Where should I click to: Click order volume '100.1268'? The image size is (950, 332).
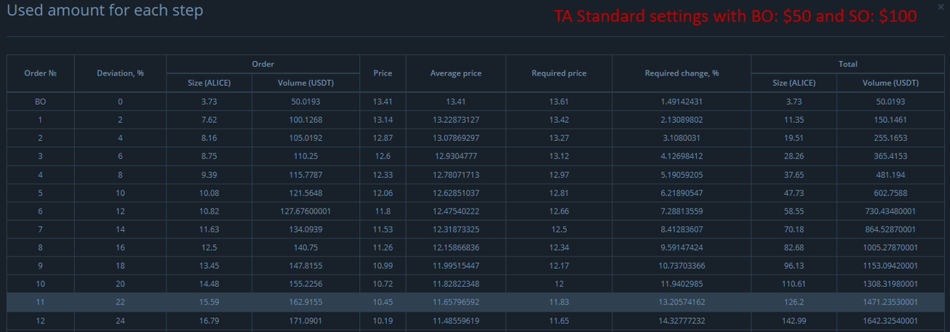[306, 119]
